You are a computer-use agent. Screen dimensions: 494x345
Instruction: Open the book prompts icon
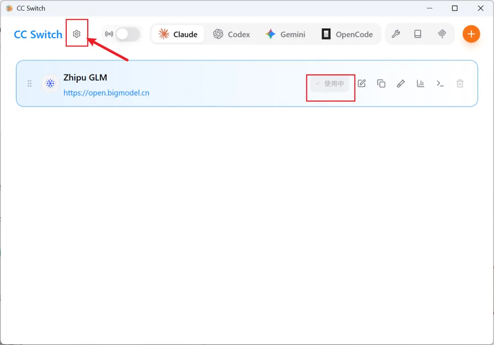coord(418,34)
